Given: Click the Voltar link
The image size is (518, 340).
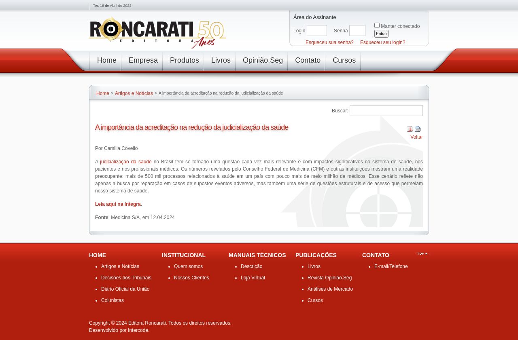Looking at the screenshot, I should (416, 137).
